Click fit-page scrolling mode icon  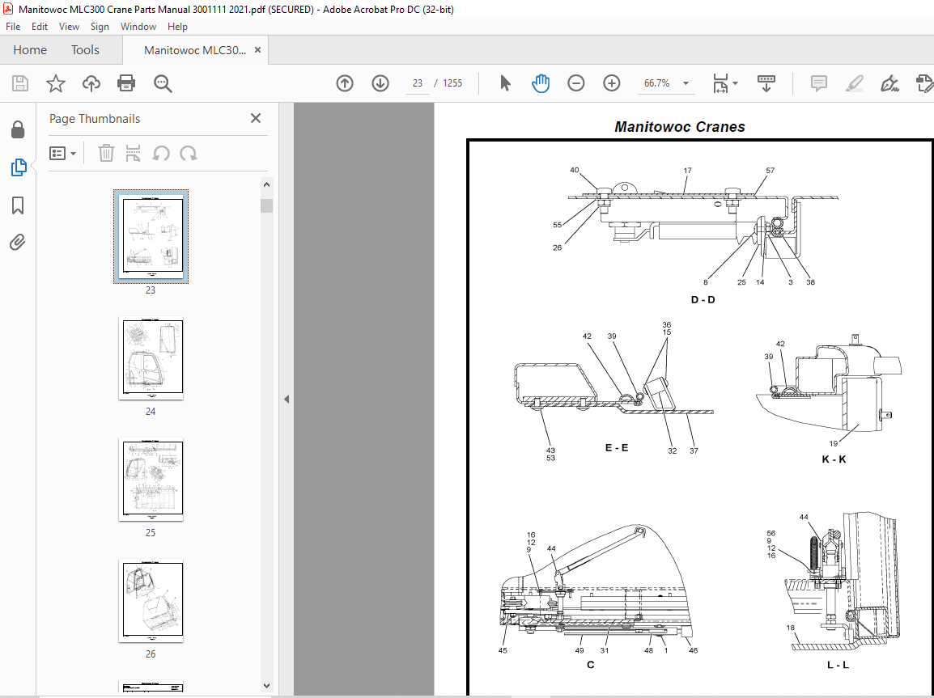coord(721,83)
